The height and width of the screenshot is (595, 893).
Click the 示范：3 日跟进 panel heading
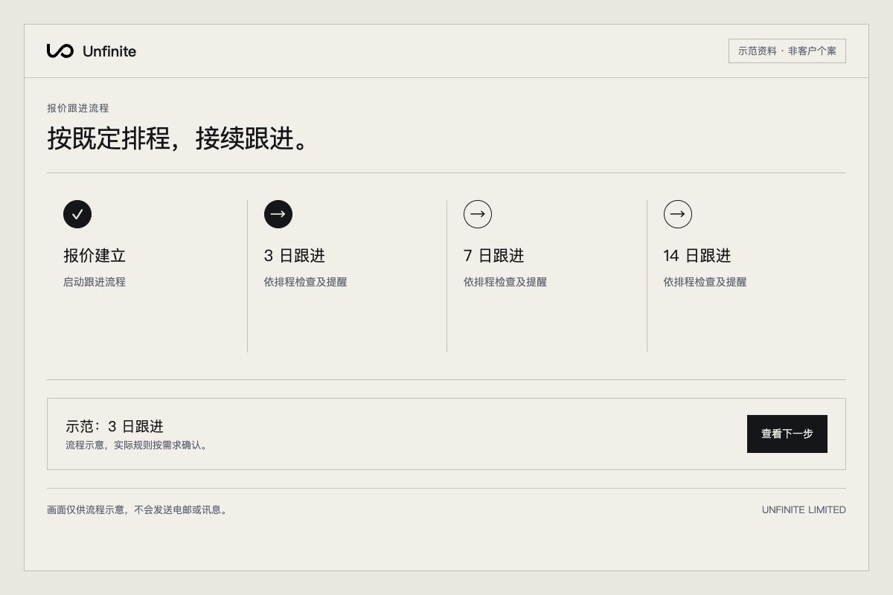pos(115,426)
